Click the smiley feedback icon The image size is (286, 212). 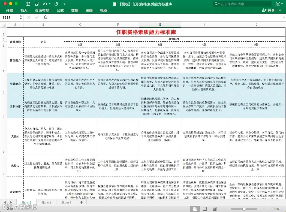click(x=278, y=4)
